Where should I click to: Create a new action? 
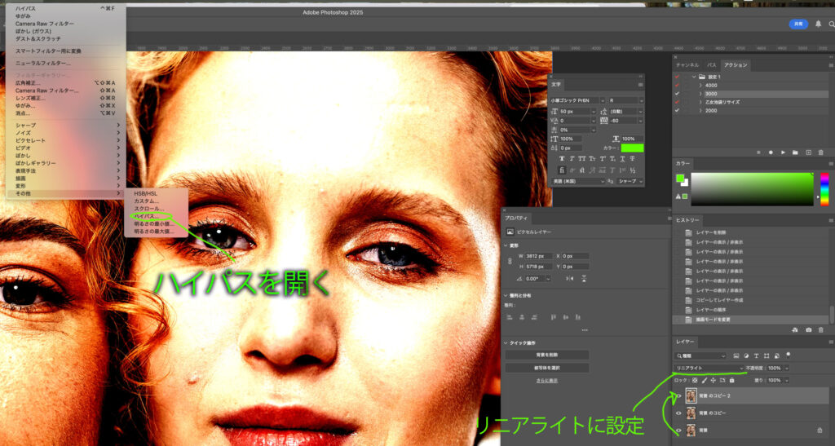[808, 152]
